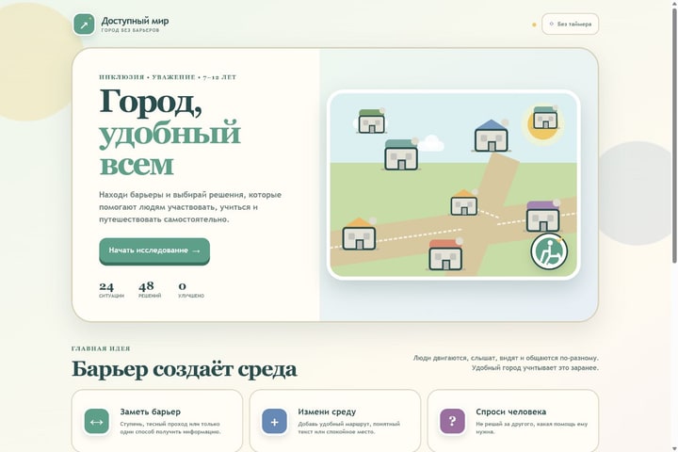
Task: Click the "24 ситуации" stat
Action: pyautogui.click(x=111, y=290)
